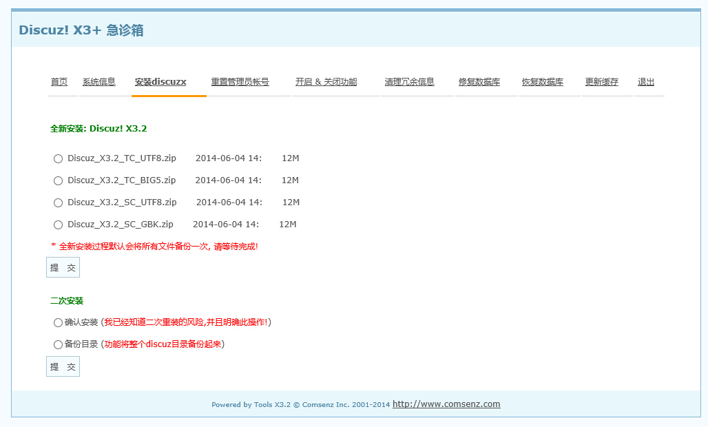Click the 二次安装 heading
Viewport: 708px width, 427px height.
click(67, 300)
